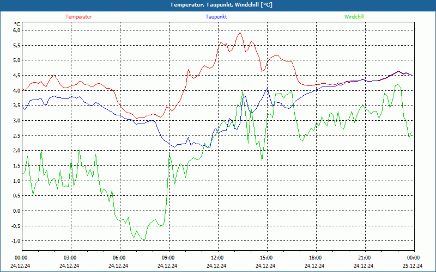Click the 1,0 y-axis value

[x=17, y=181]
